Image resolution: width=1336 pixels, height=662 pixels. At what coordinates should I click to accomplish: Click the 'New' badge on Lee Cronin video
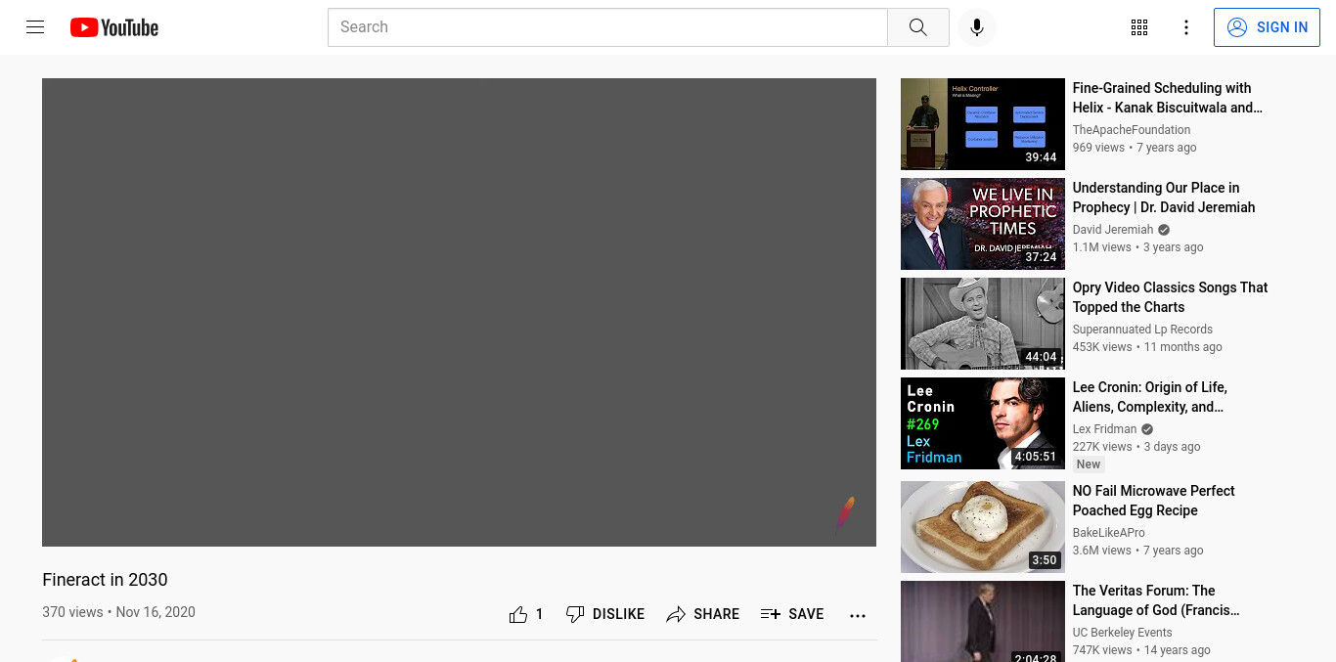point(1089,464)
